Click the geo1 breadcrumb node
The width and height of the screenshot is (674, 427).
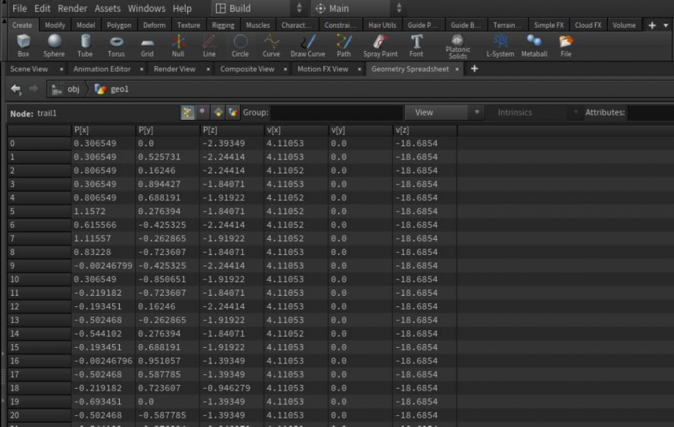tap(121, 89)
